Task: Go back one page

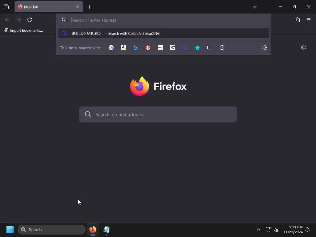Action: pyautogui.click(x=7, y=20)
